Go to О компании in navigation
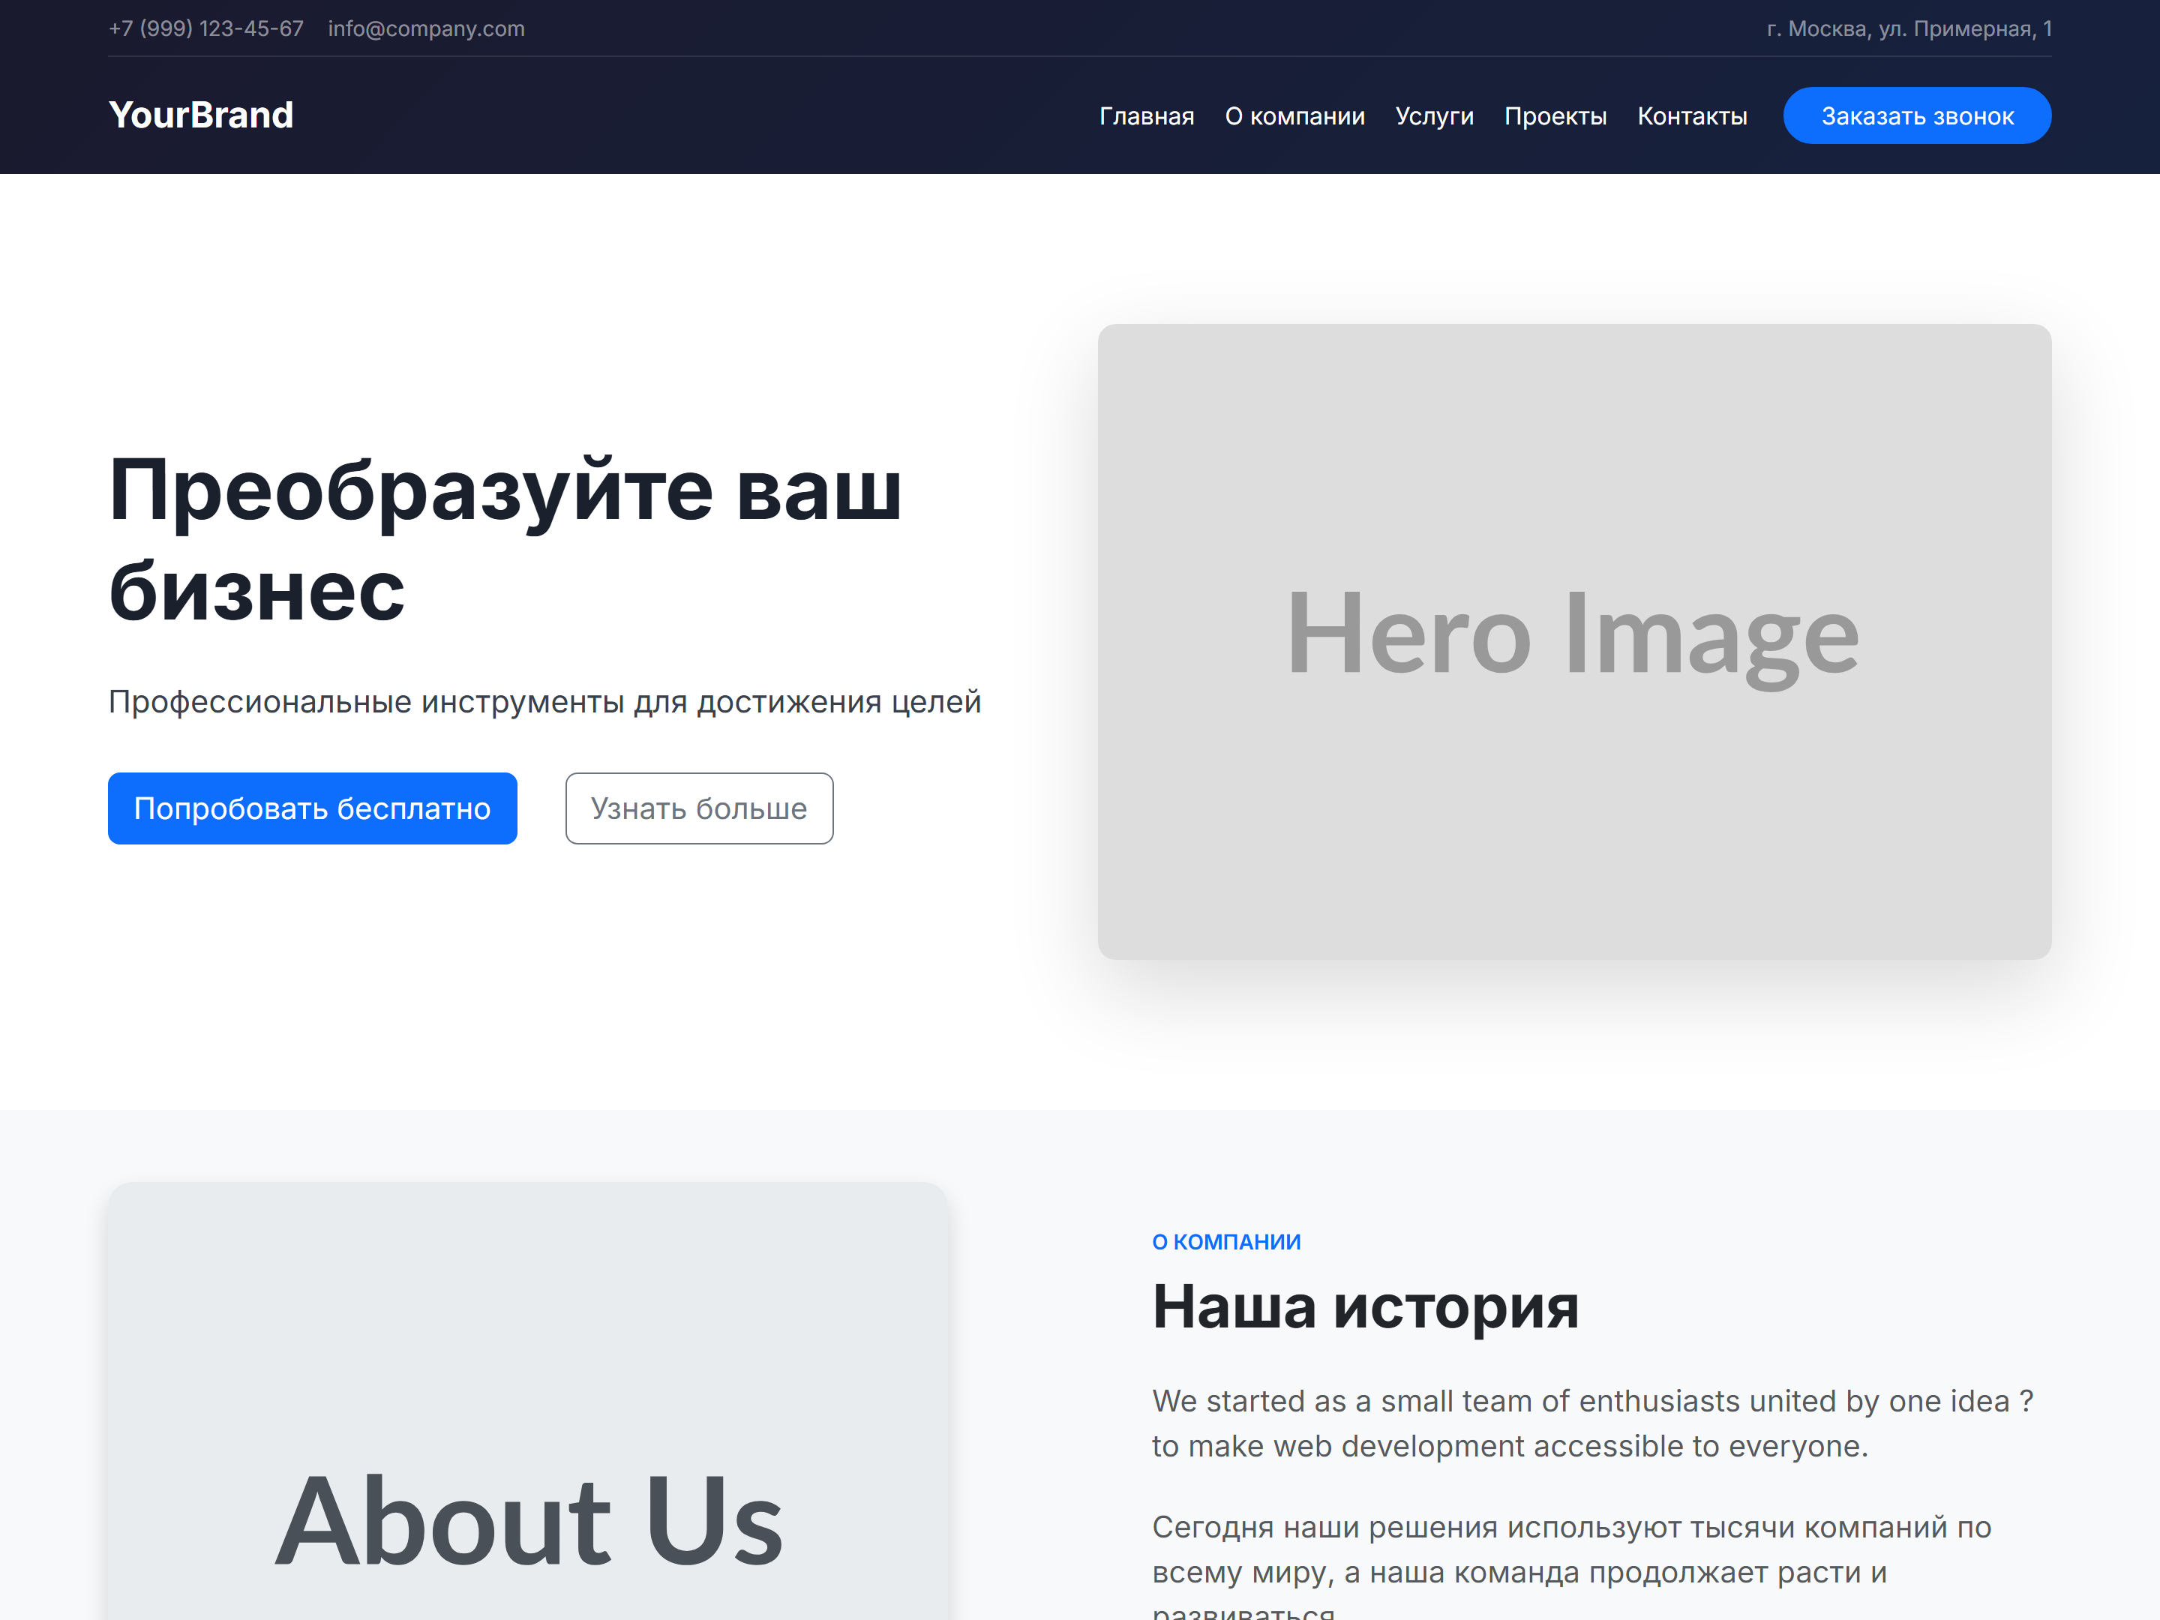 [1294, 116]
